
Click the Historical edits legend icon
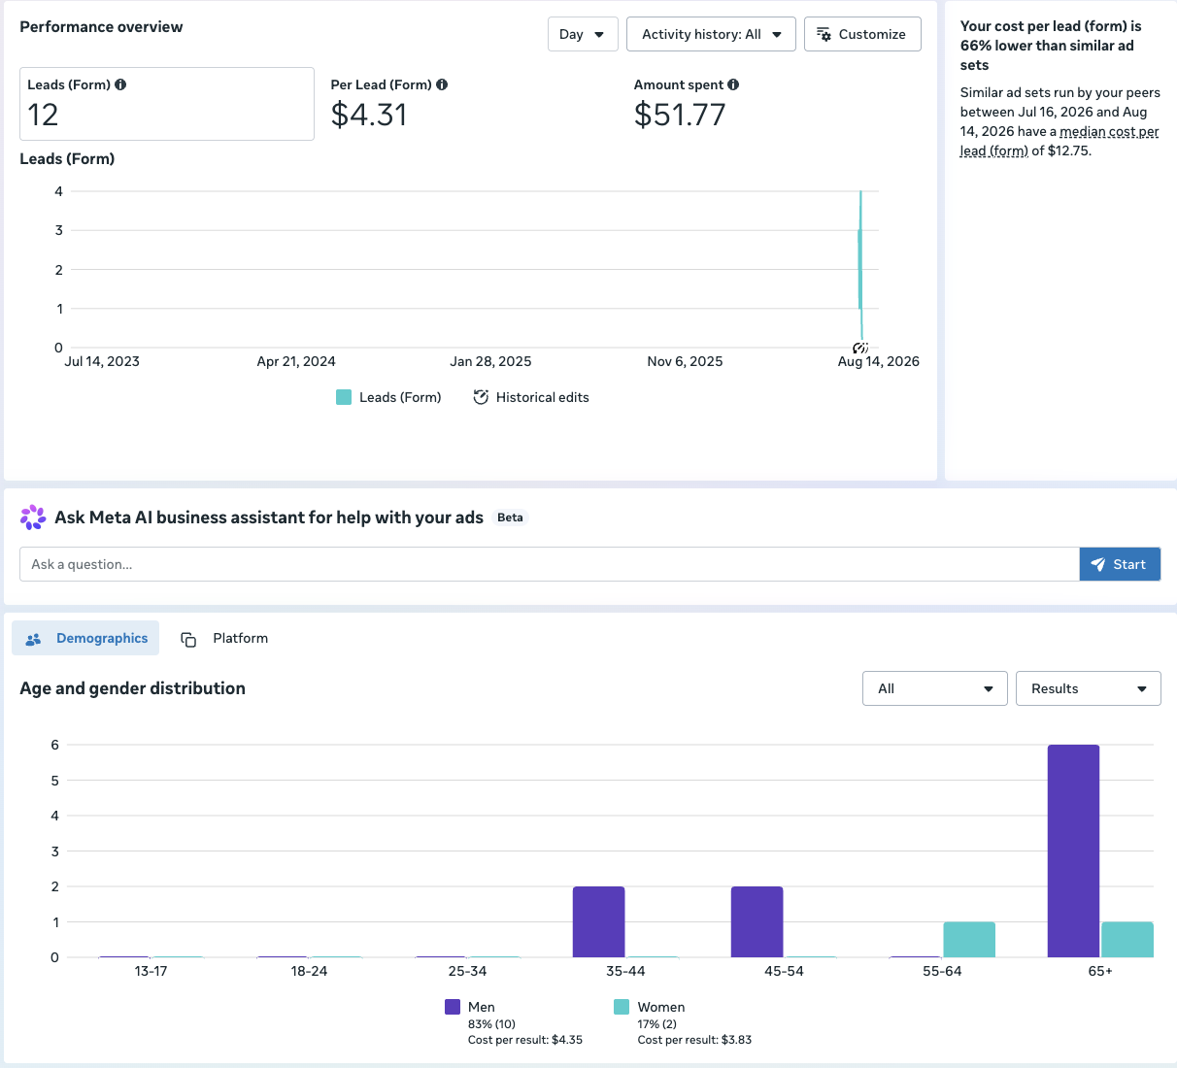point(481,397)
